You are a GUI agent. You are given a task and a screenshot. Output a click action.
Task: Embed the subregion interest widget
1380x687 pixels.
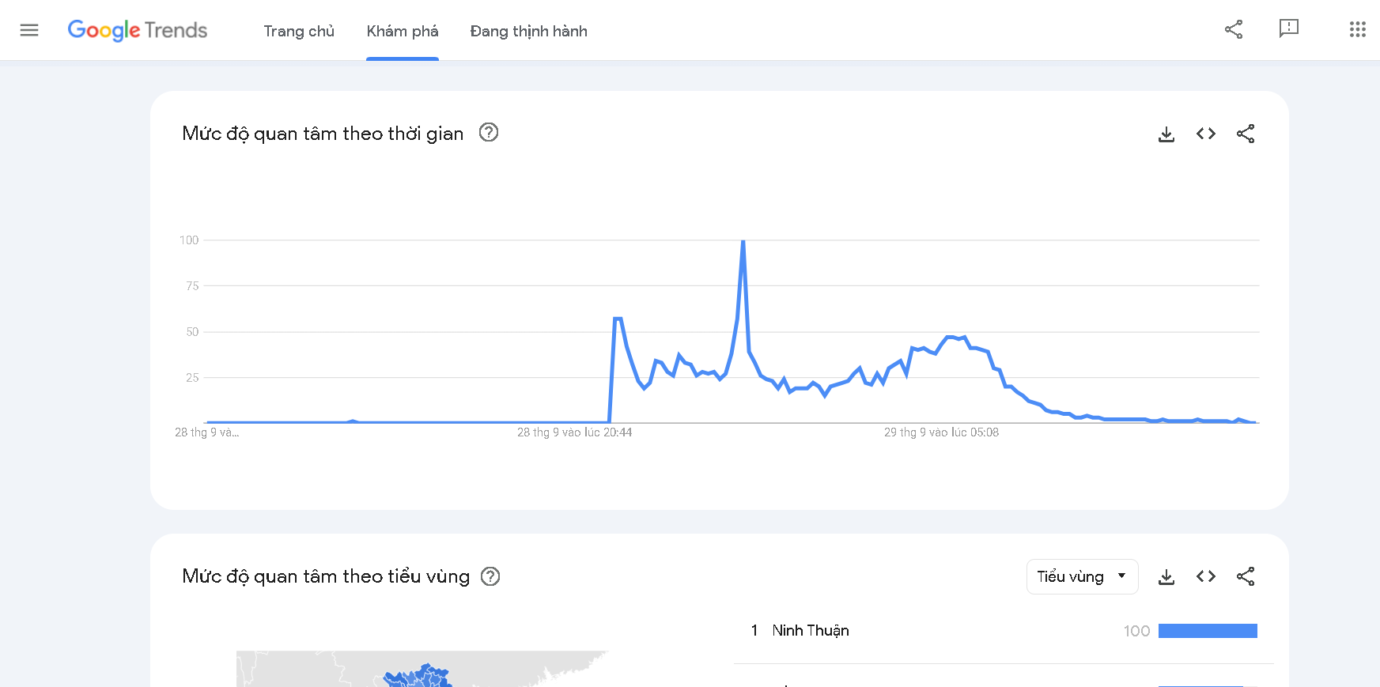[1206, 576]
